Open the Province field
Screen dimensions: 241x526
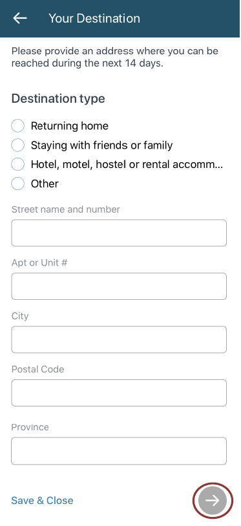pyautogui.click(x=119, y=451)
